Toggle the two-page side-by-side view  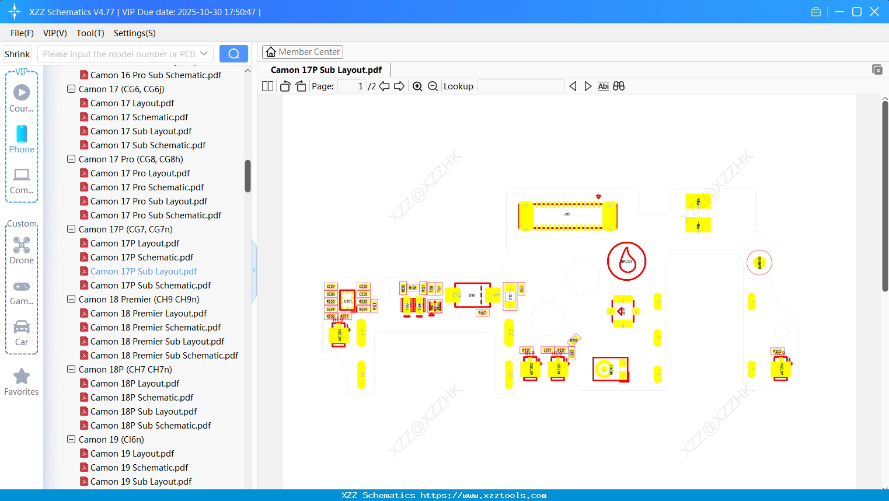click(267, 86)
